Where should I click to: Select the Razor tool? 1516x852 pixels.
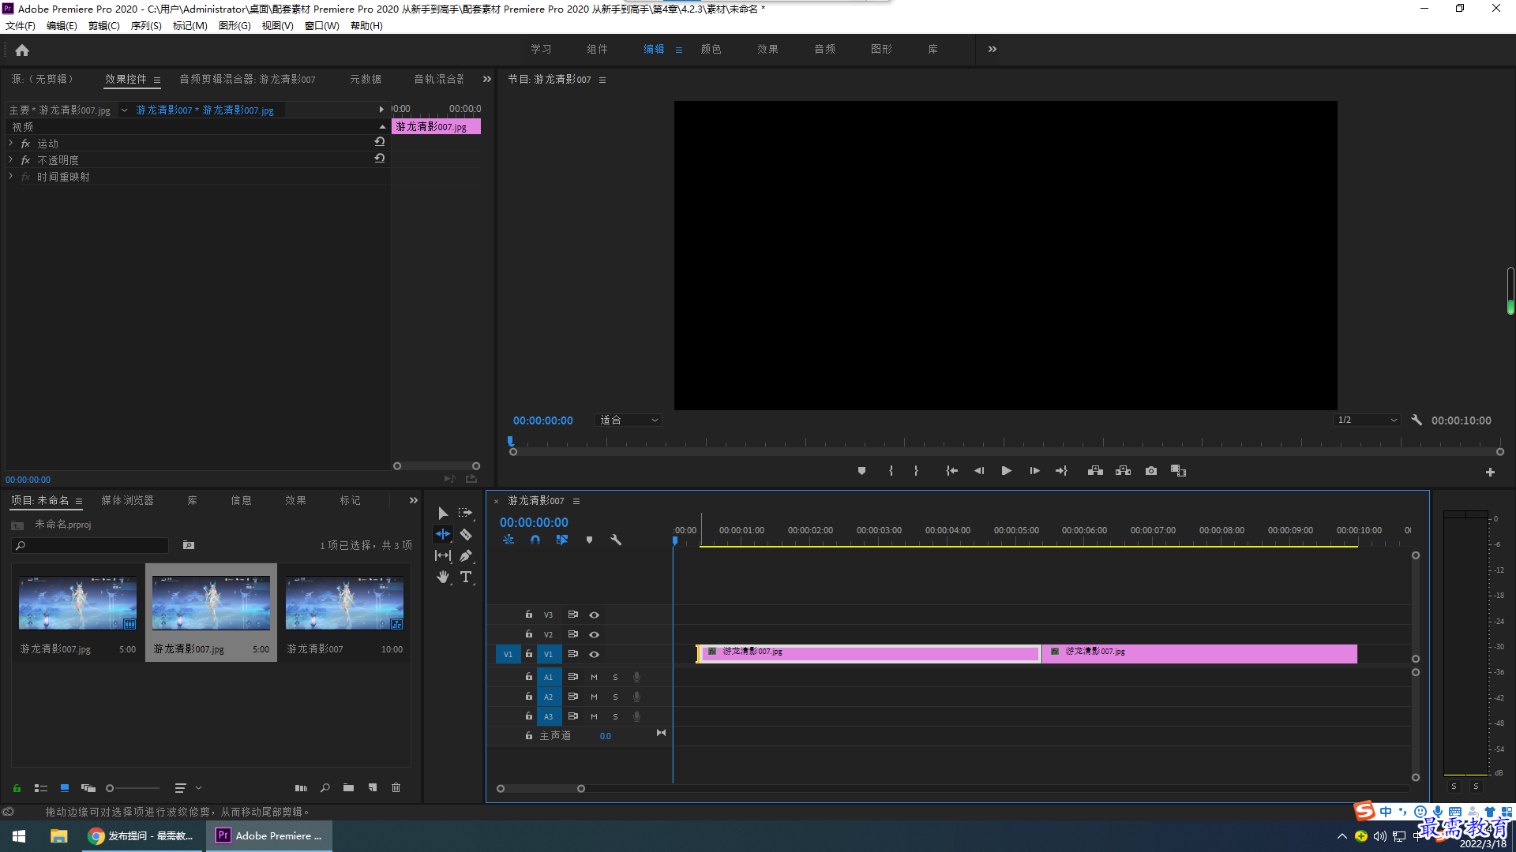point(466,535)
